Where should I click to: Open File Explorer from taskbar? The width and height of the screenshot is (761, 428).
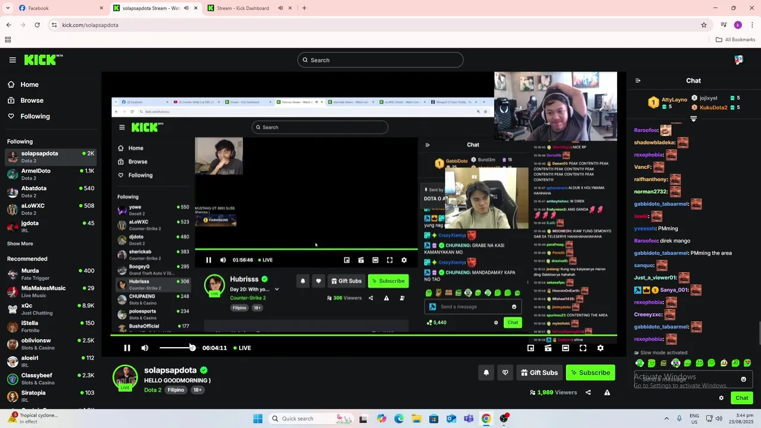tap(416, 418)
